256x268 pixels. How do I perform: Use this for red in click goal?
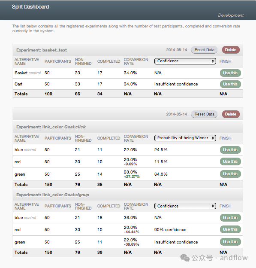pyautogui.click(x=230, y=161)
